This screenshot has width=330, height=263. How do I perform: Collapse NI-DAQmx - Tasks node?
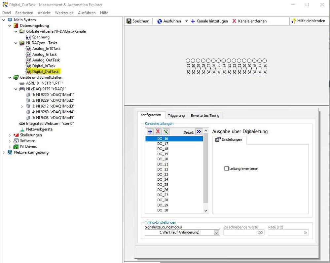coord(16,43)
